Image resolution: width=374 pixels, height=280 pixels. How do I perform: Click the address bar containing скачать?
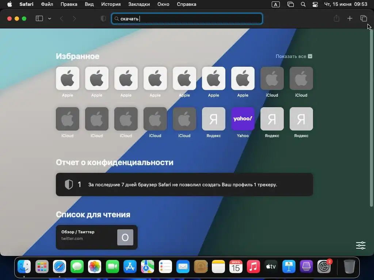[x=187, y=19]
